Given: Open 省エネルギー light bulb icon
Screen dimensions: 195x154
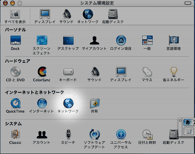Looking at the screenshot, I should click(x=174, y=72).
